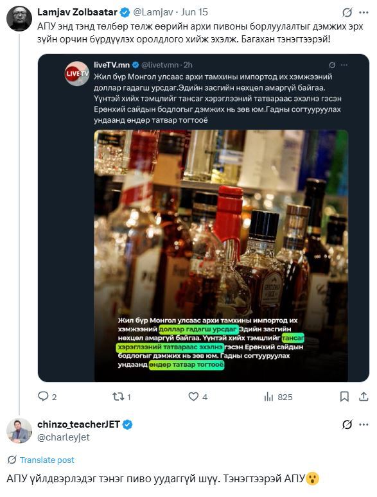Open more options on quoted liveTV.mn post
The width and height of the screenshot is (377, 497).
click(344, 65)
